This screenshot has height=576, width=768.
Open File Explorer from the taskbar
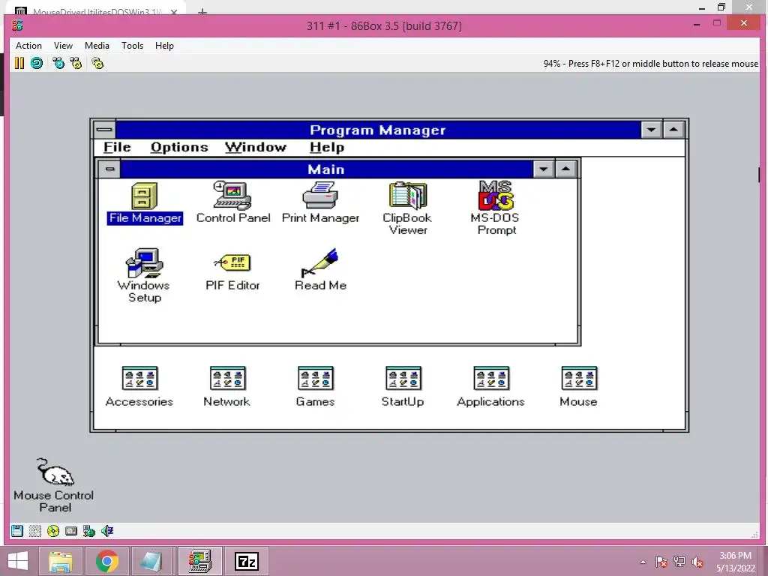(x=61, y=561)
